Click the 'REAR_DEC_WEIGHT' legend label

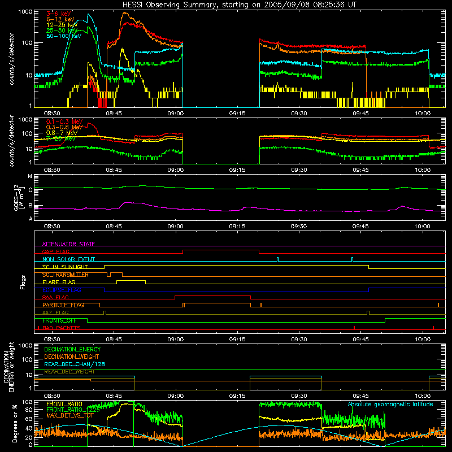[69, 372]
